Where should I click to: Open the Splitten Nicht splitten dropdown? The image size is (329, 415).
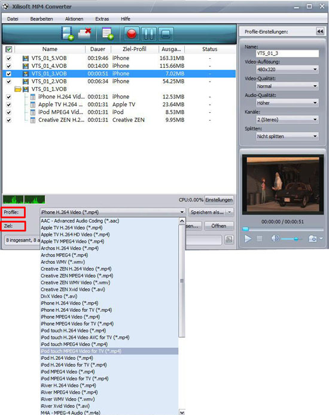(287, 136)
